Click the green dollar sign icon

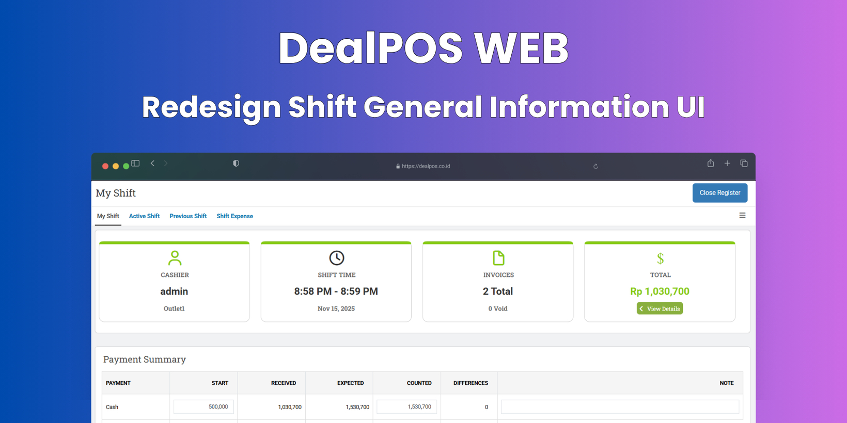(660, 258)
